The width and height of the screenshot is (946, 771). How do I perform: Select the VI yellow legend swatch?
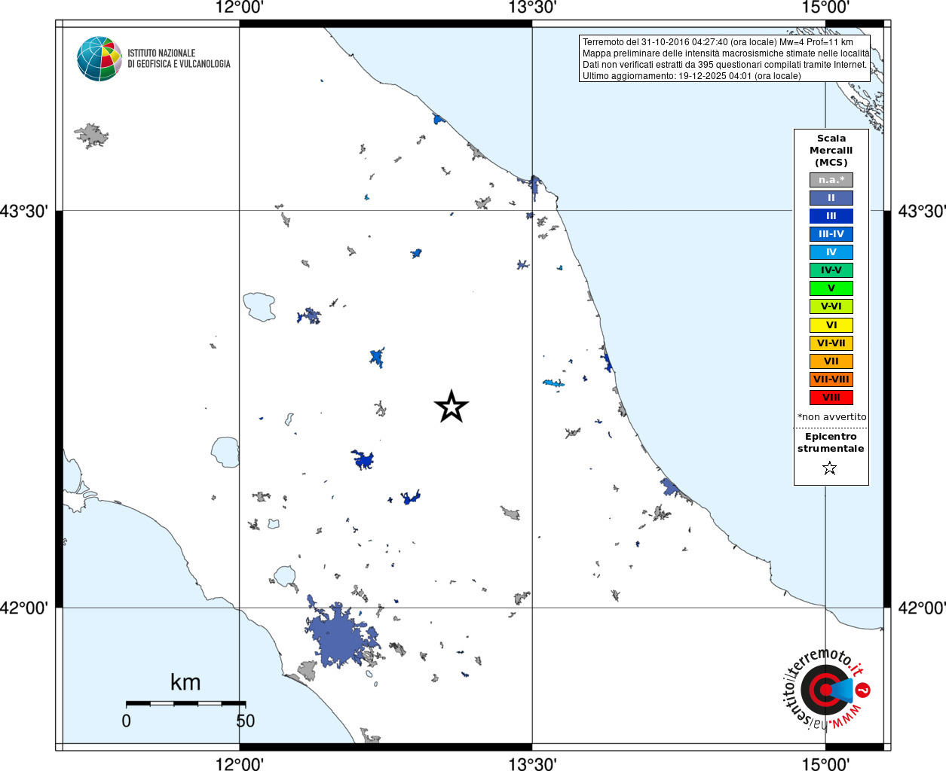pos(831,325)
